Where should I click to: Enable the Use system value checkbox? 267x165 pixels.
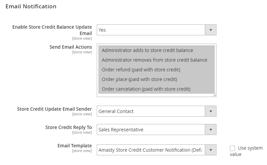(232, 148)
